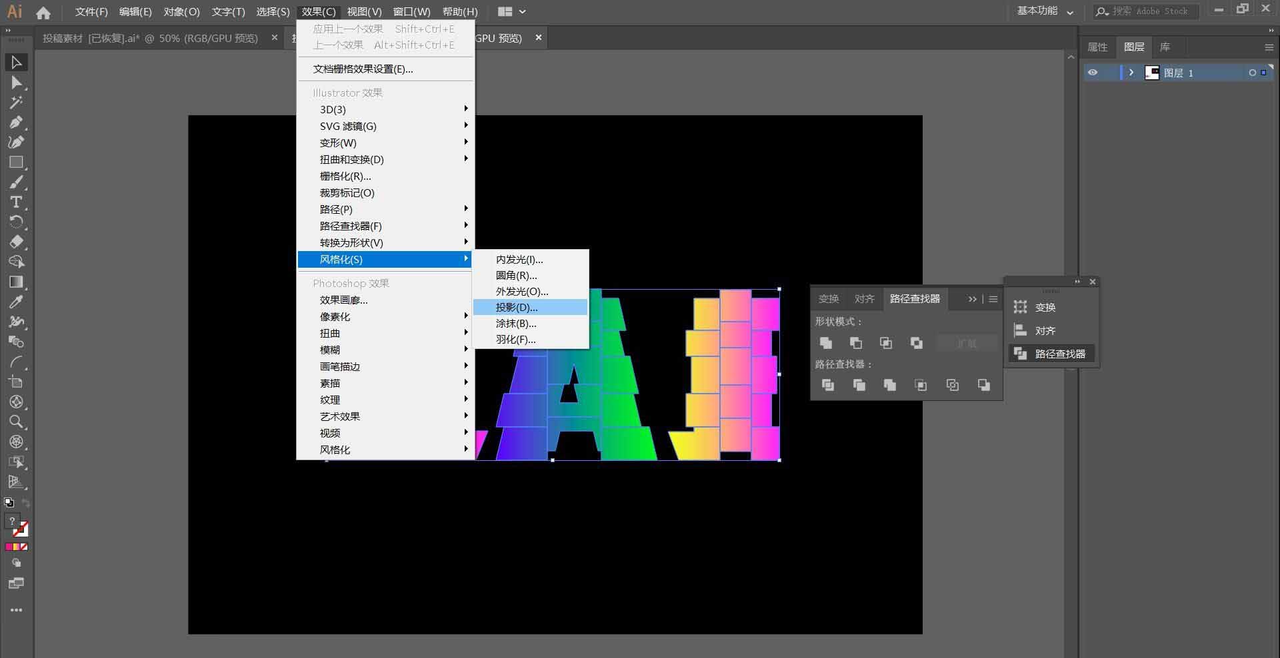Expand 图层 1 layer contents
The height and width of the screenshot is (658, 1280).
point(1131,73)
